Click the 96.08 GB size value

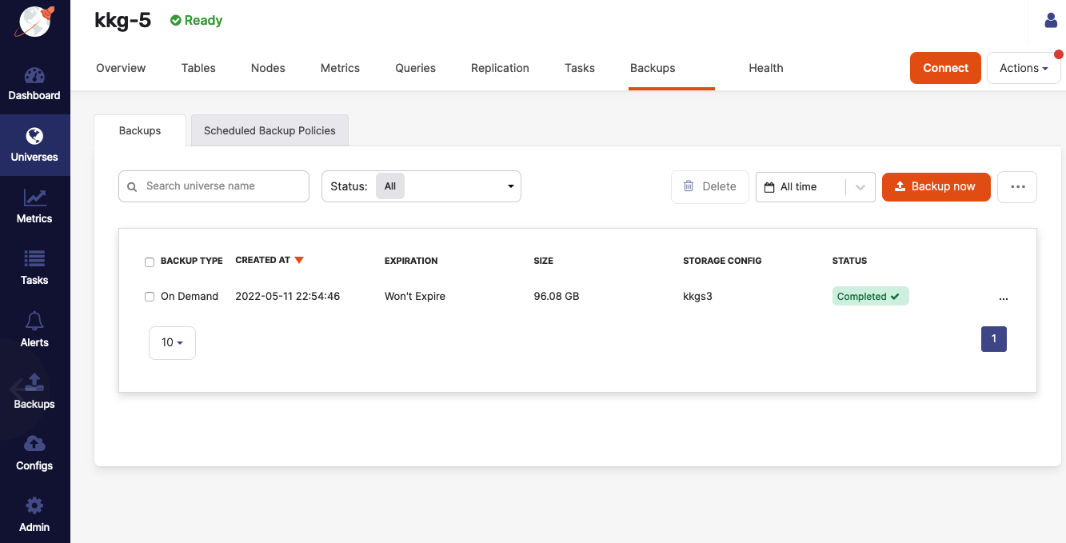557,297
